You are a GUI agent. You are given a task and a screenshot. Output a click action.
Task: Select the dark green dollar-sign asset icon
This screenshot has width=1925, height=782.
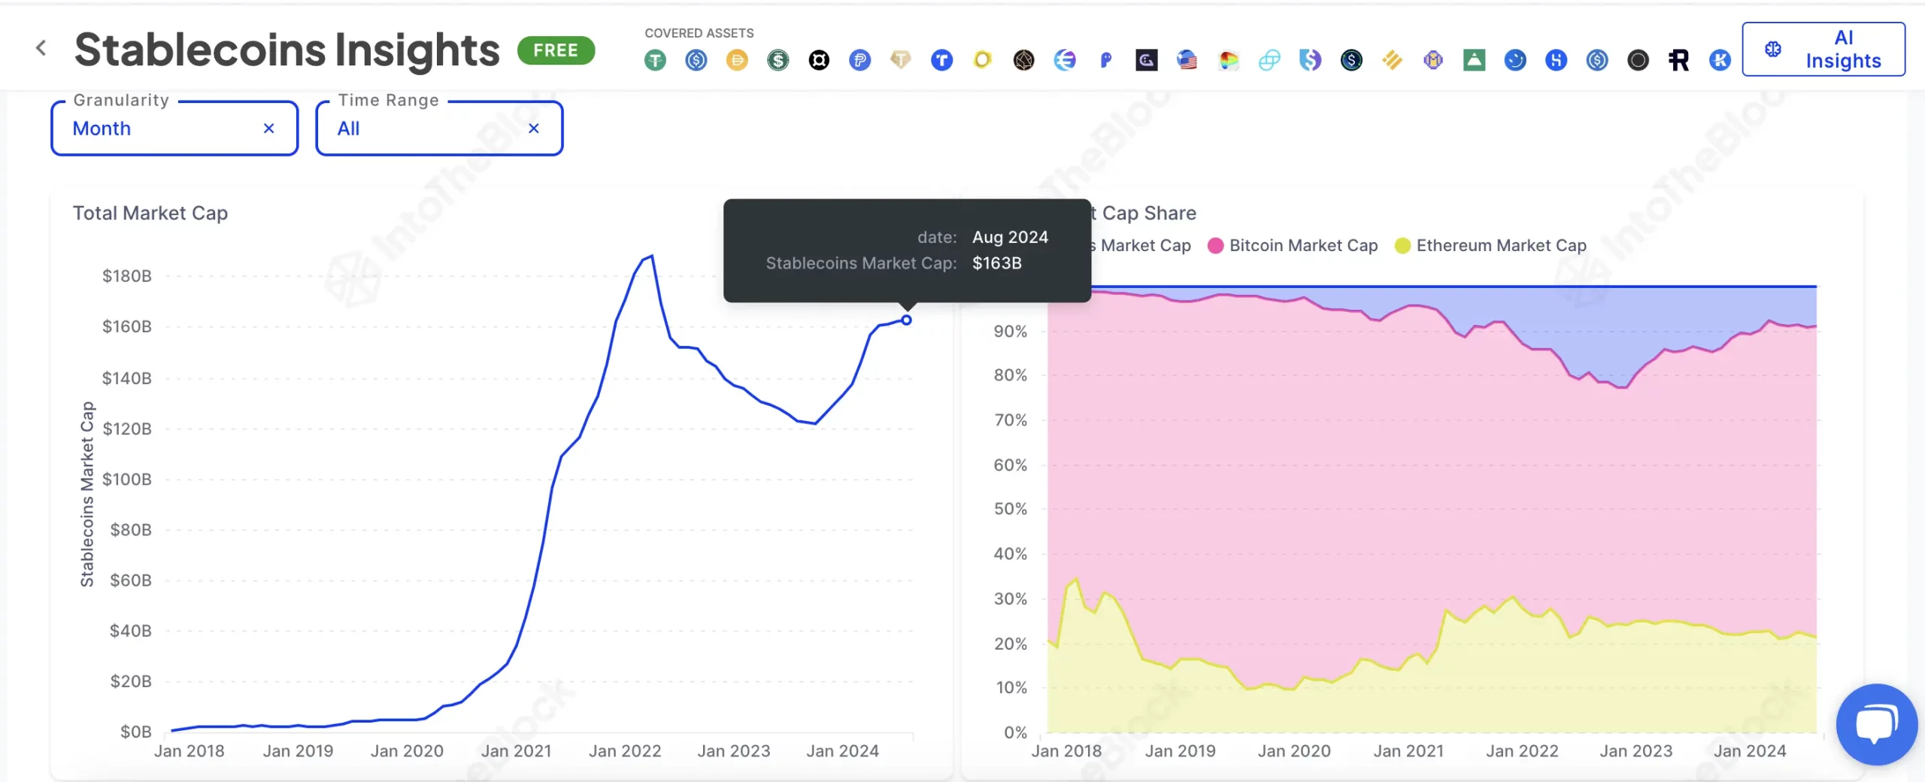pyautogui.click(x=778, y=60)
